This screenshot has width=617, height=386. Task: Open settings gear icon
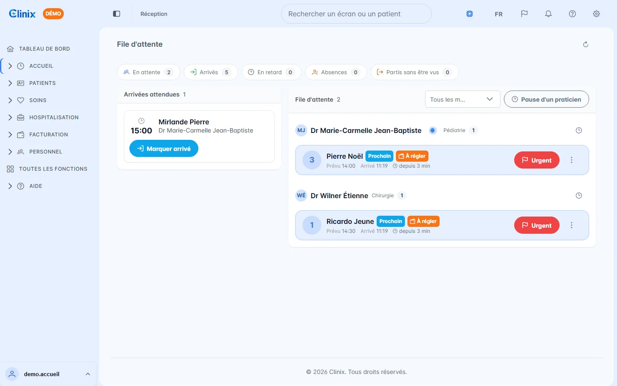(596, 14)
